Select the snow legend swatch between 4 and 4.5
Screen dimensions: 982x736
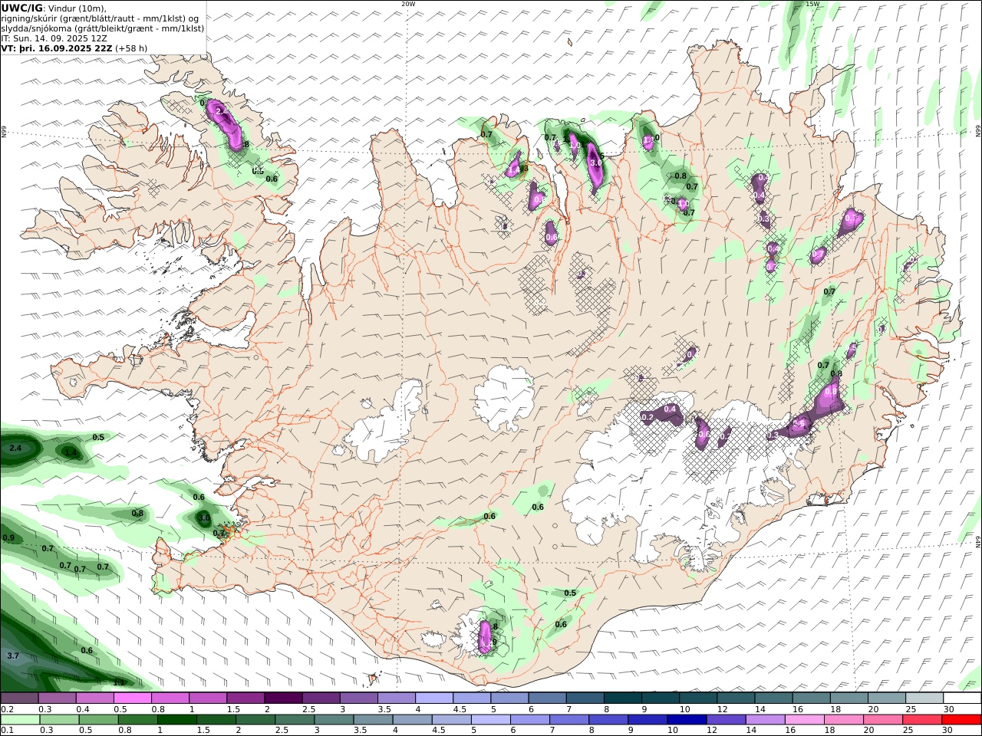[434, 698]
